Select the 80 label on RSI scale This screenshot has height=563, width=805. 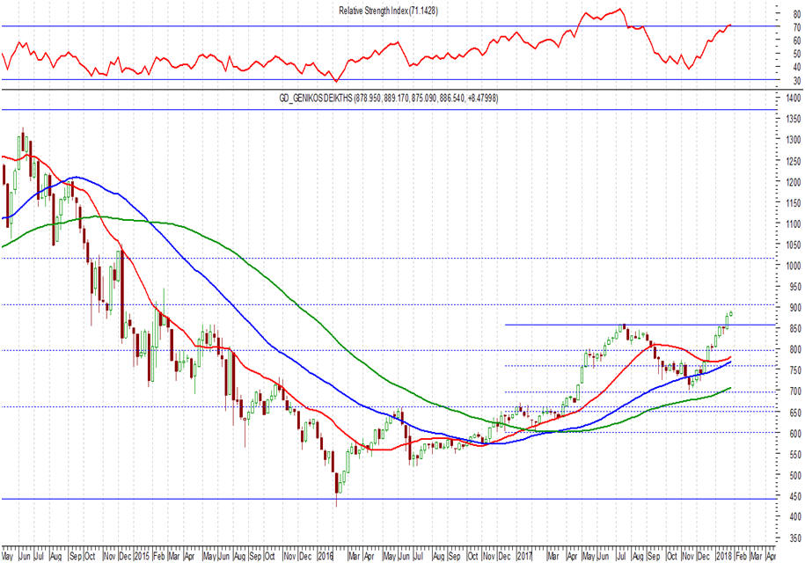click(x=797, y=14)
